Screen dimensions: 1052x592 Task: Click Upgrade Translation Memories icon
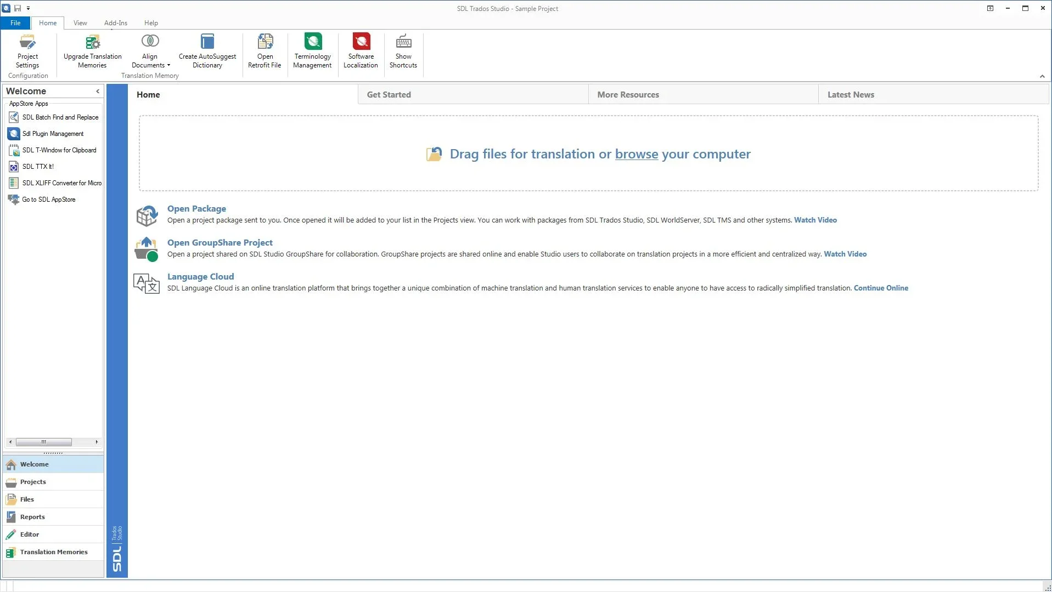(92, 42)
